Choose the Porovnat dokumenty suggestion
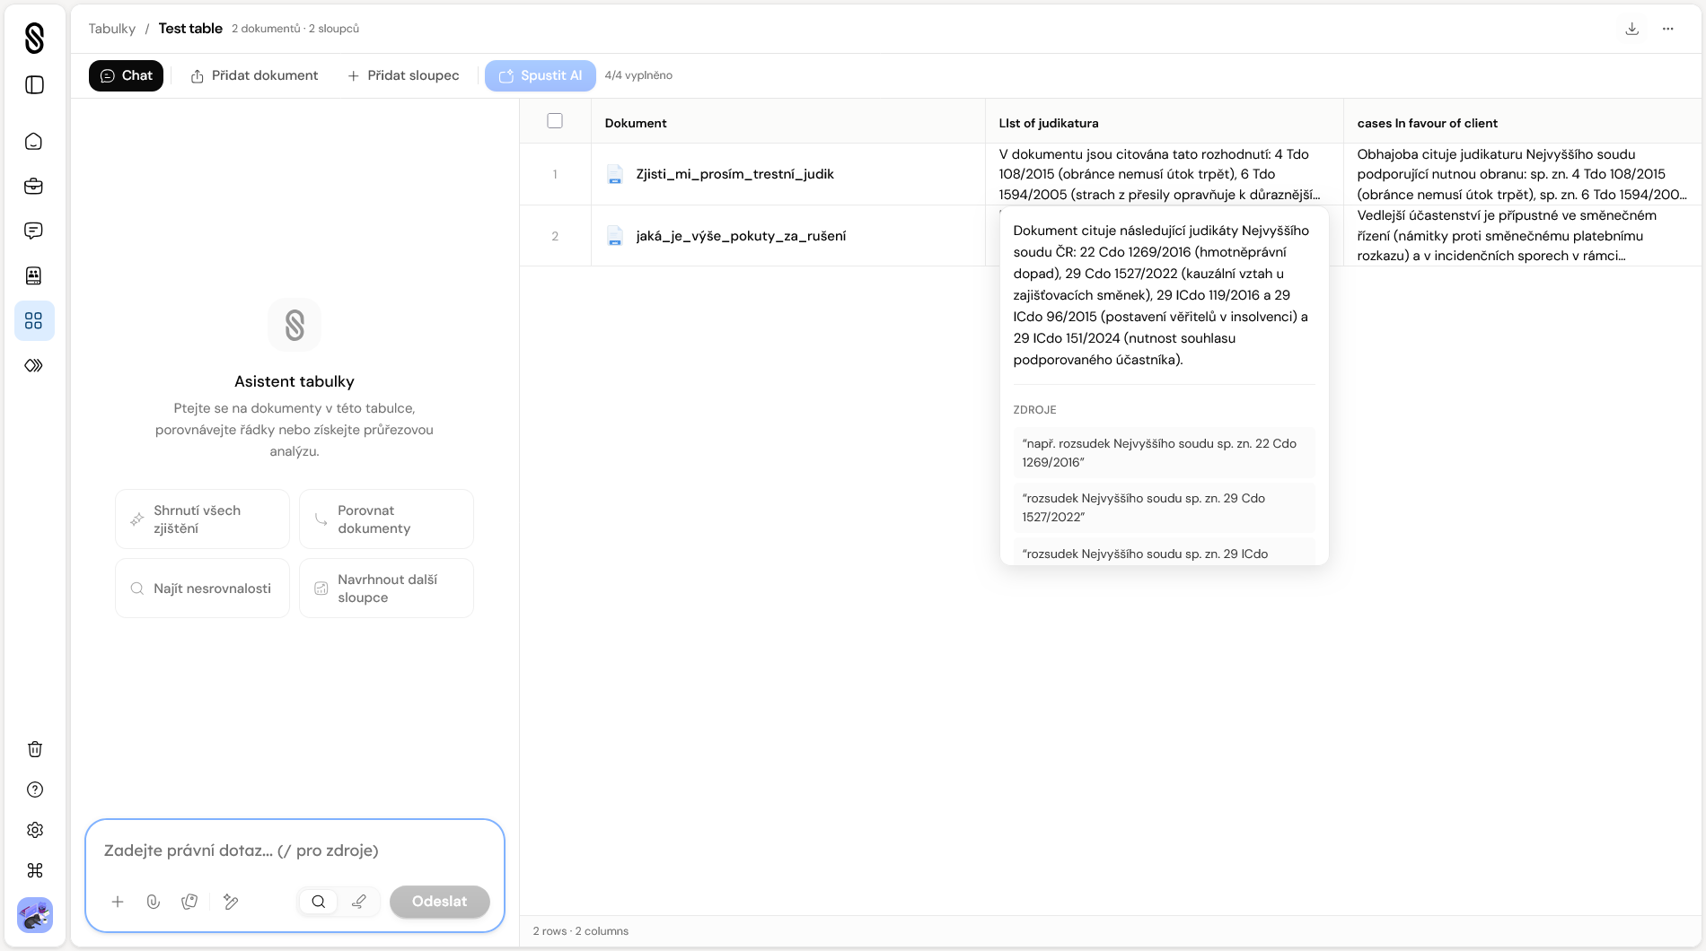Image resolution: width=1706 pixels, height=951 pixels. pyautogui.click(x=386, y=519)
